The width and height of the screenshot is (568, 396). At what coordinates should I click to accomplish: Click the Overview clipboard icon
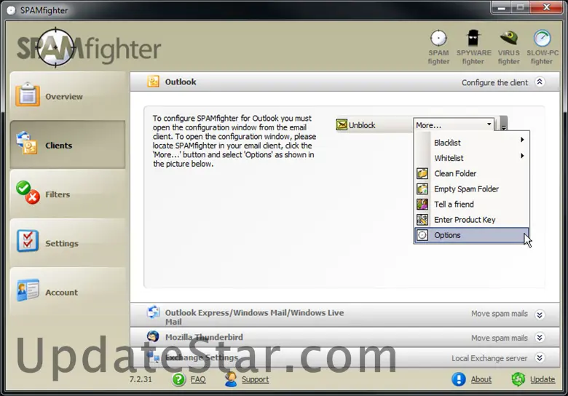pos(28,95)
